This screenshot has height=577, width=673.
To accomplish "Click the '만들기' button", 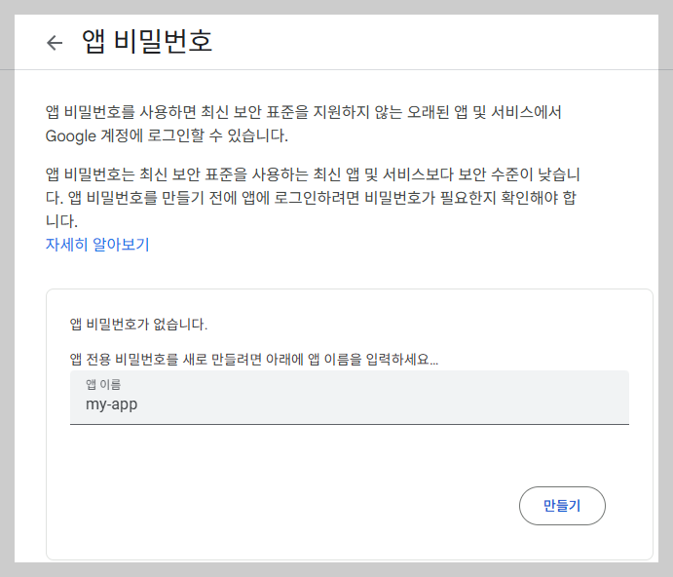I will pos(562,506).
